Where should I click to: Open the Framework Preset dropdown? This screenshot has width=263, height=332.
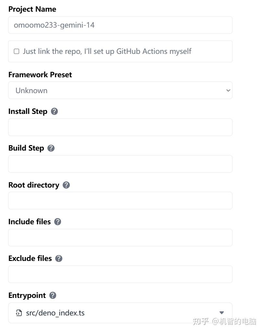click(120, 90)
